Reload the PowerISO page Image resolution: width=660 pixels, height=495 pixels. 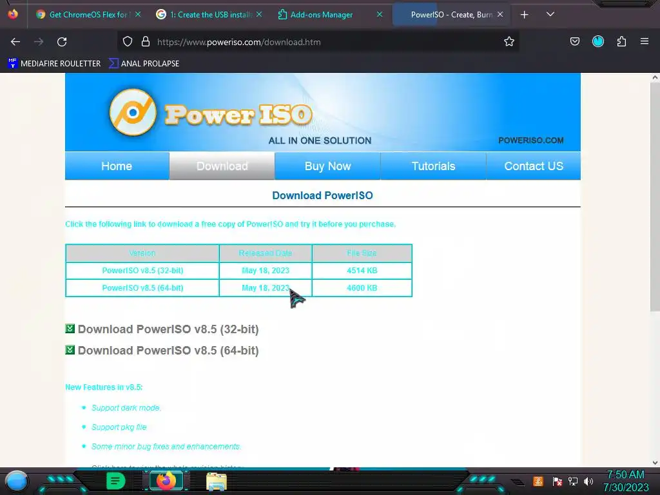point(62,42)
